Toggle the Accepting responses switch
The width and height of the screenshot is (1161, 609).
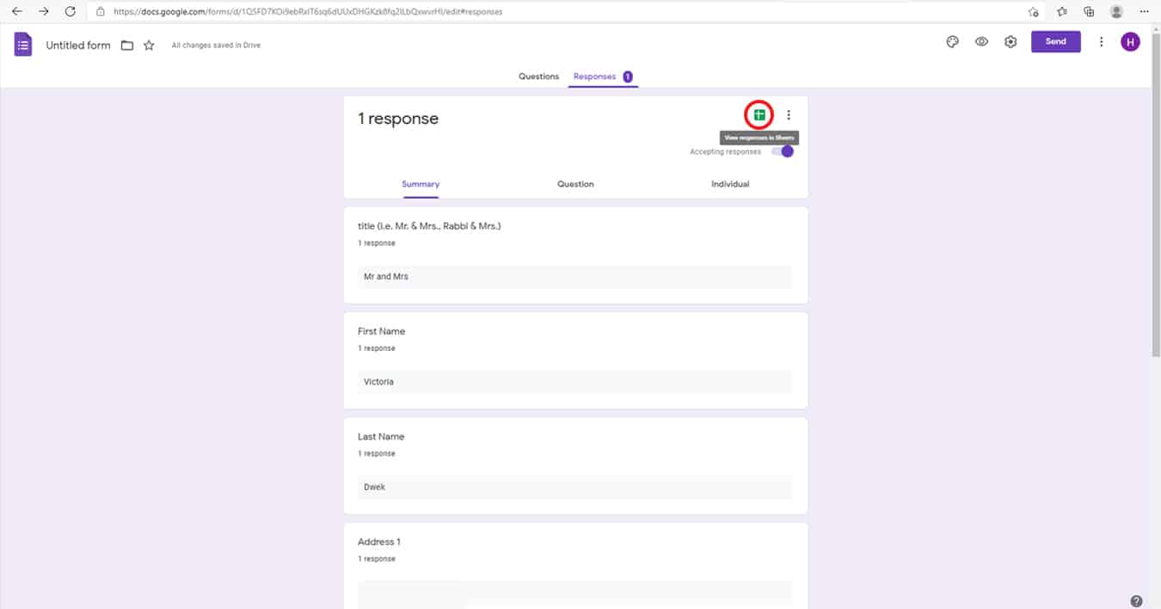tap(783, 151)
